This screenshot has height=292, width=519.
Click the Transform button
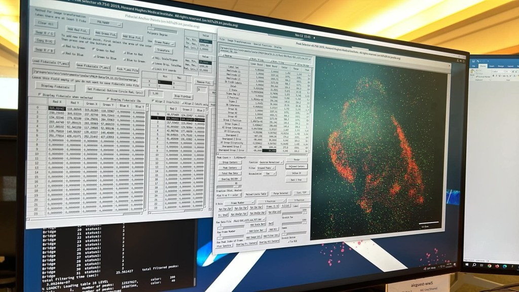163,50
